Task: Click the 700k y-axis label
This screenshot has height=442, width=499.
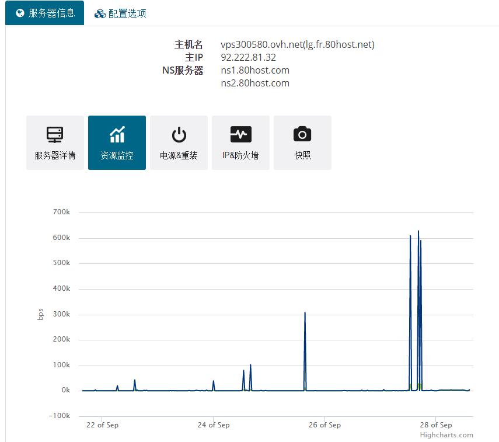Action: tap(61, 212)
